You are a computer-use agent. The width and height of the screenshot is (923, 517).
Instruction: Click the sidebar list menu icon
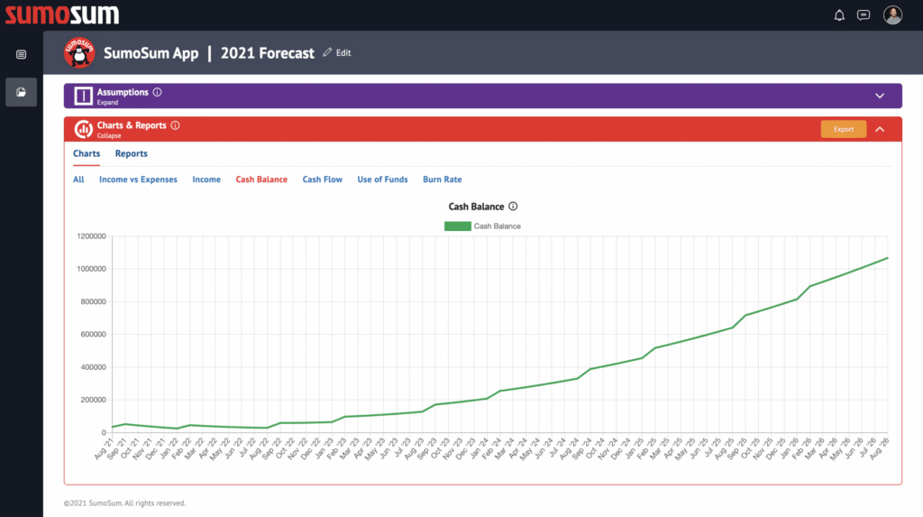21,54
